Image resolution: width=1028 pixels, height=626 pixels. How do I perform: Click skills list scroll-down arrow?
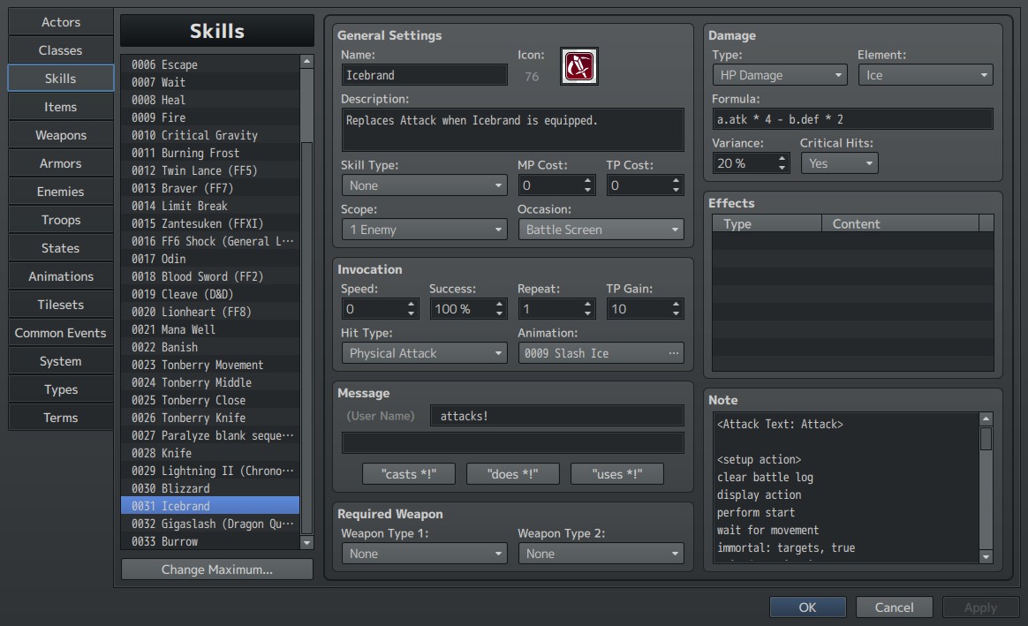(x=306, y=543)
